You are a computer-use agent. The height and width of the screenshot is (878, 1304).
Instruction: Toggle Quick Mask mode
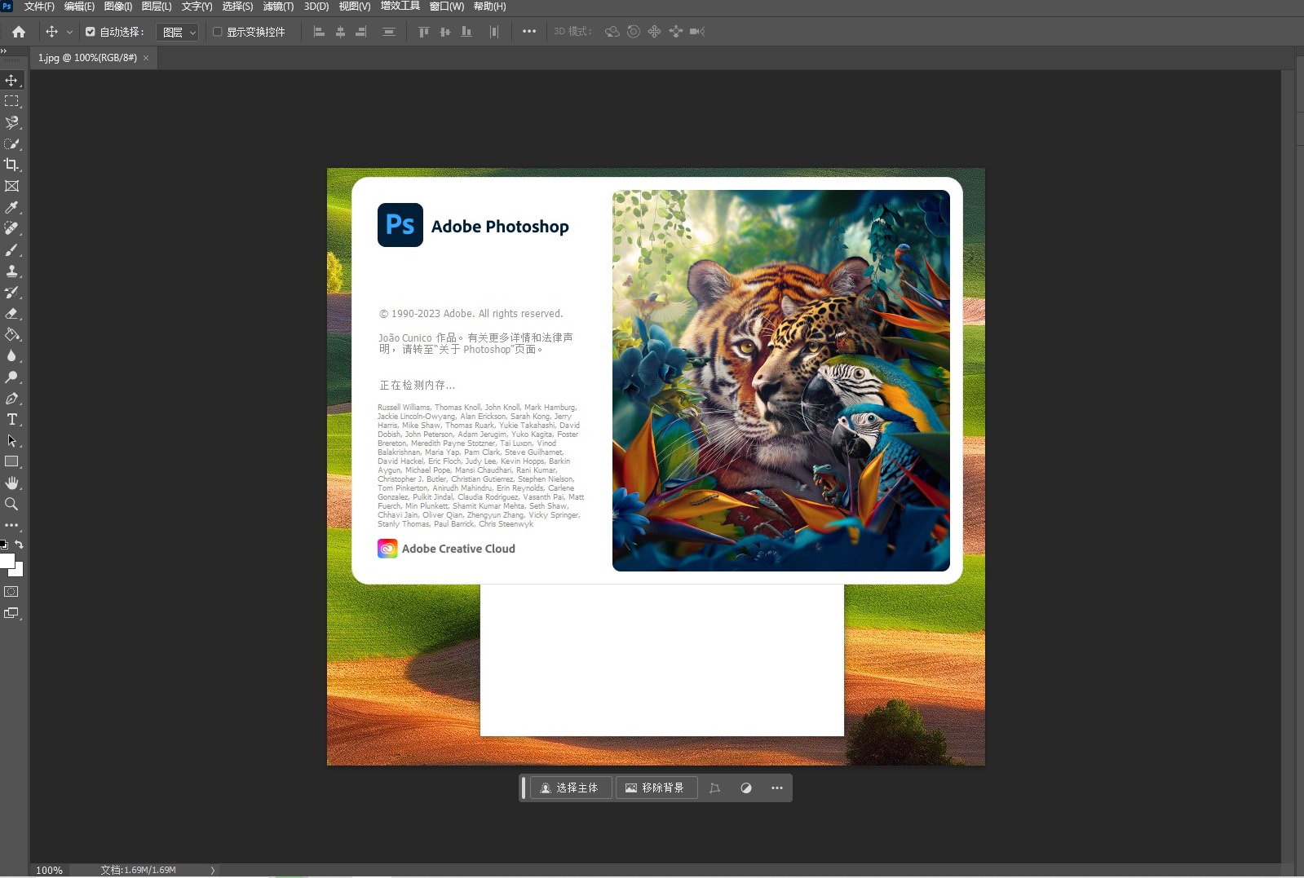11,592
